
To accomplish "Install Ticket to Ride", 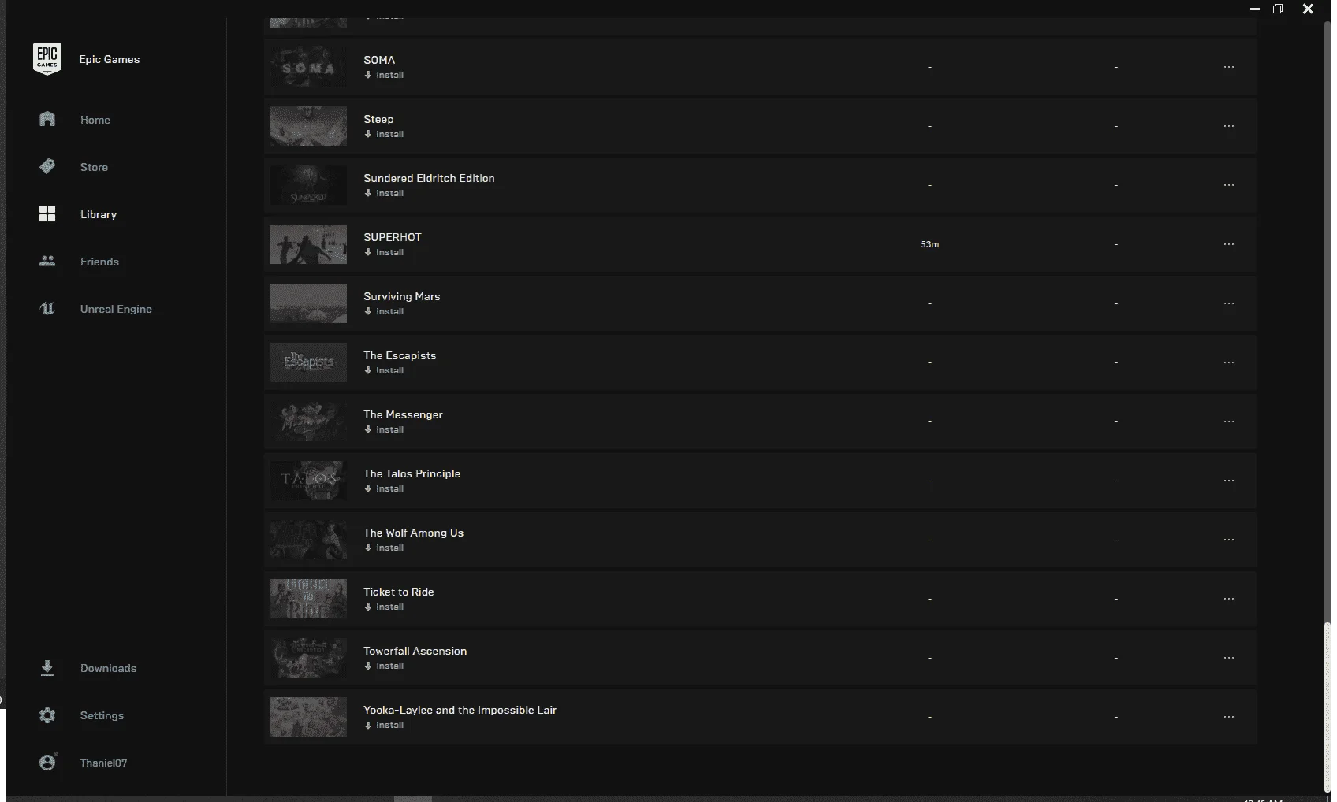I will [x=384, y=607].
